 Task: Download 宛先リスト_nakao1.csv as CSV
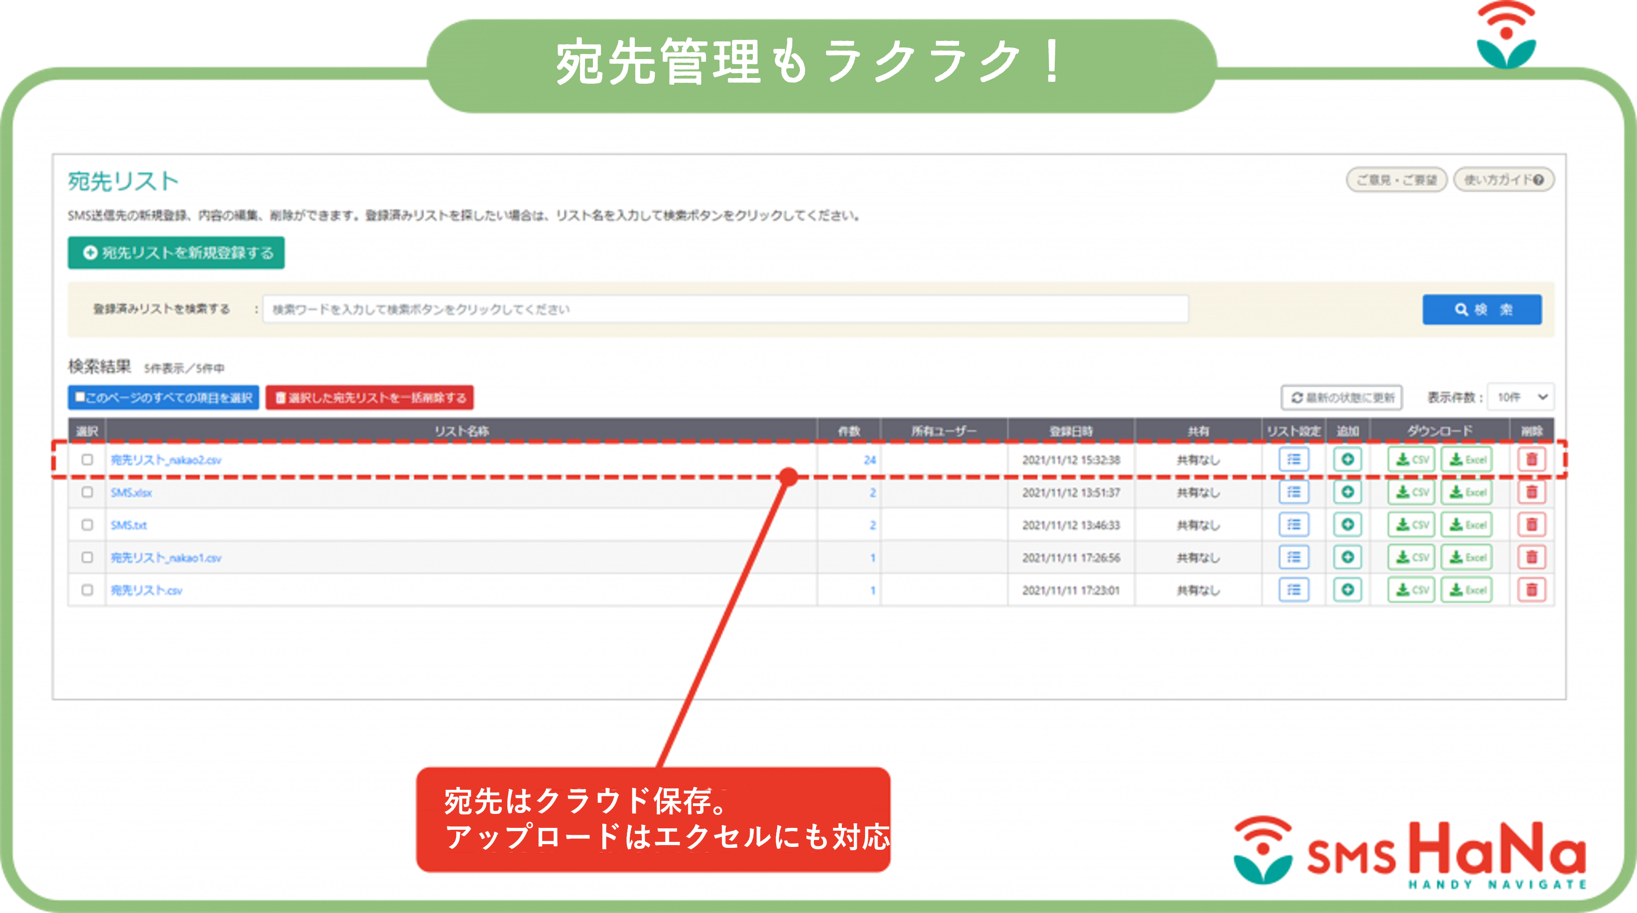[x=1411, y=557]
